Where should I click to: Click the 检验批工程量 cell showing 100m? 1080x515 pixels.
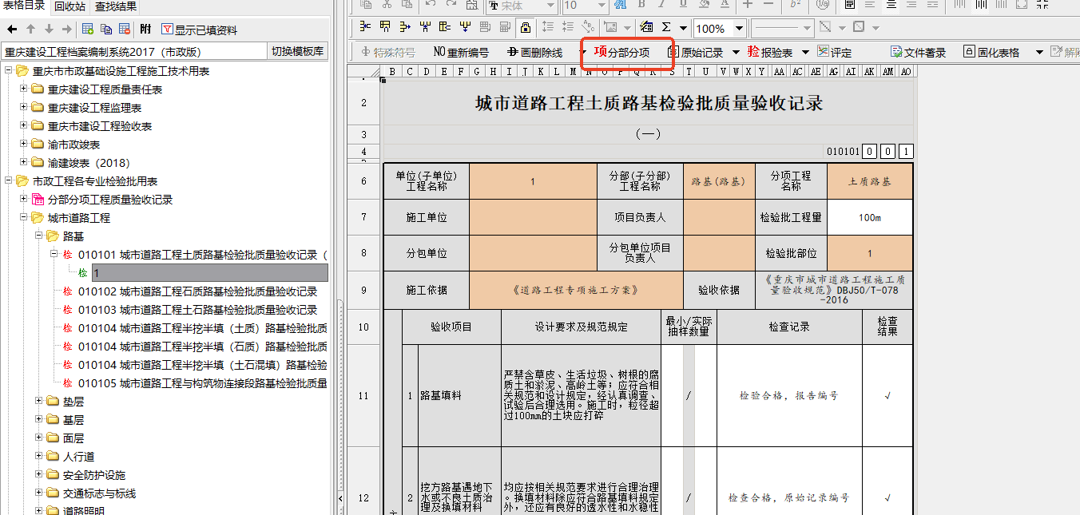[869, 217]
